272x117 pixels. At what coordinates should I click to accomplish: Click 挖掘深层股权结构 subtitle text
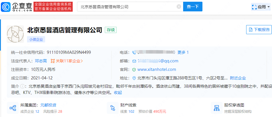pyautogui.click(x=237, y=112)
